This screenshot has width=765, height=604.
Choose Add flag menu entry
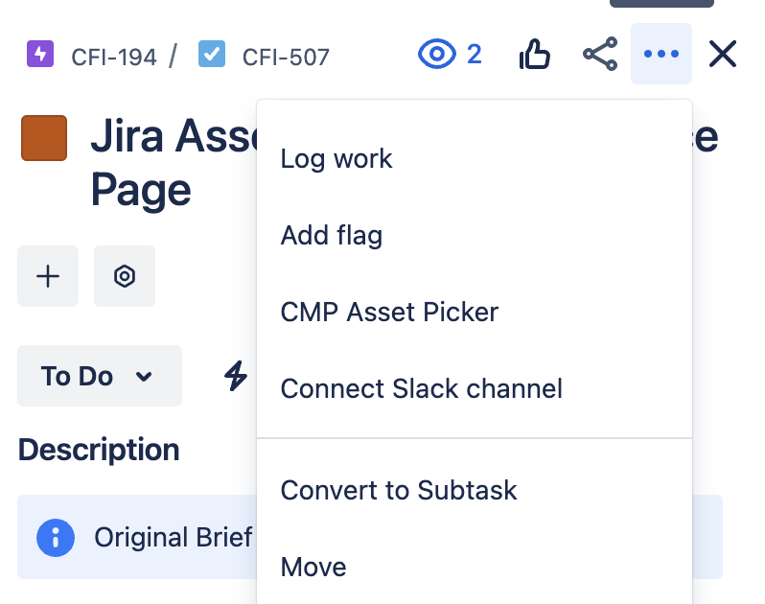475,236
